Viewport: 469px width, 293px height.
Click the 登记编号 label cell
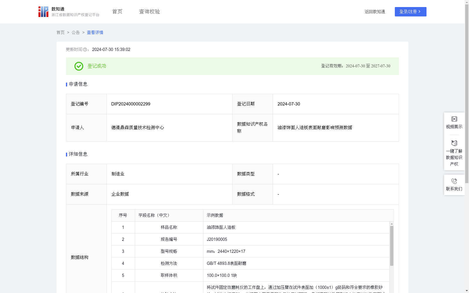click(x=86, y=104)
